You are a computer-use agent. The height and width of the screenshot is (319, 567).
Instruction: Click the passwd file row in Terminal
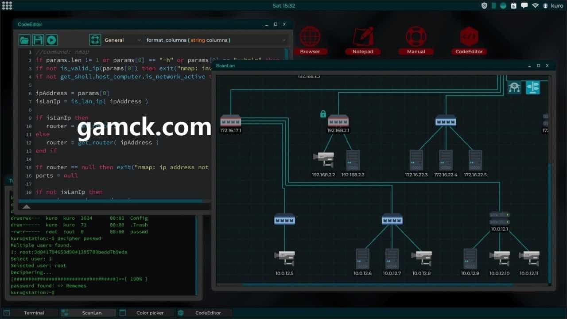79,232
